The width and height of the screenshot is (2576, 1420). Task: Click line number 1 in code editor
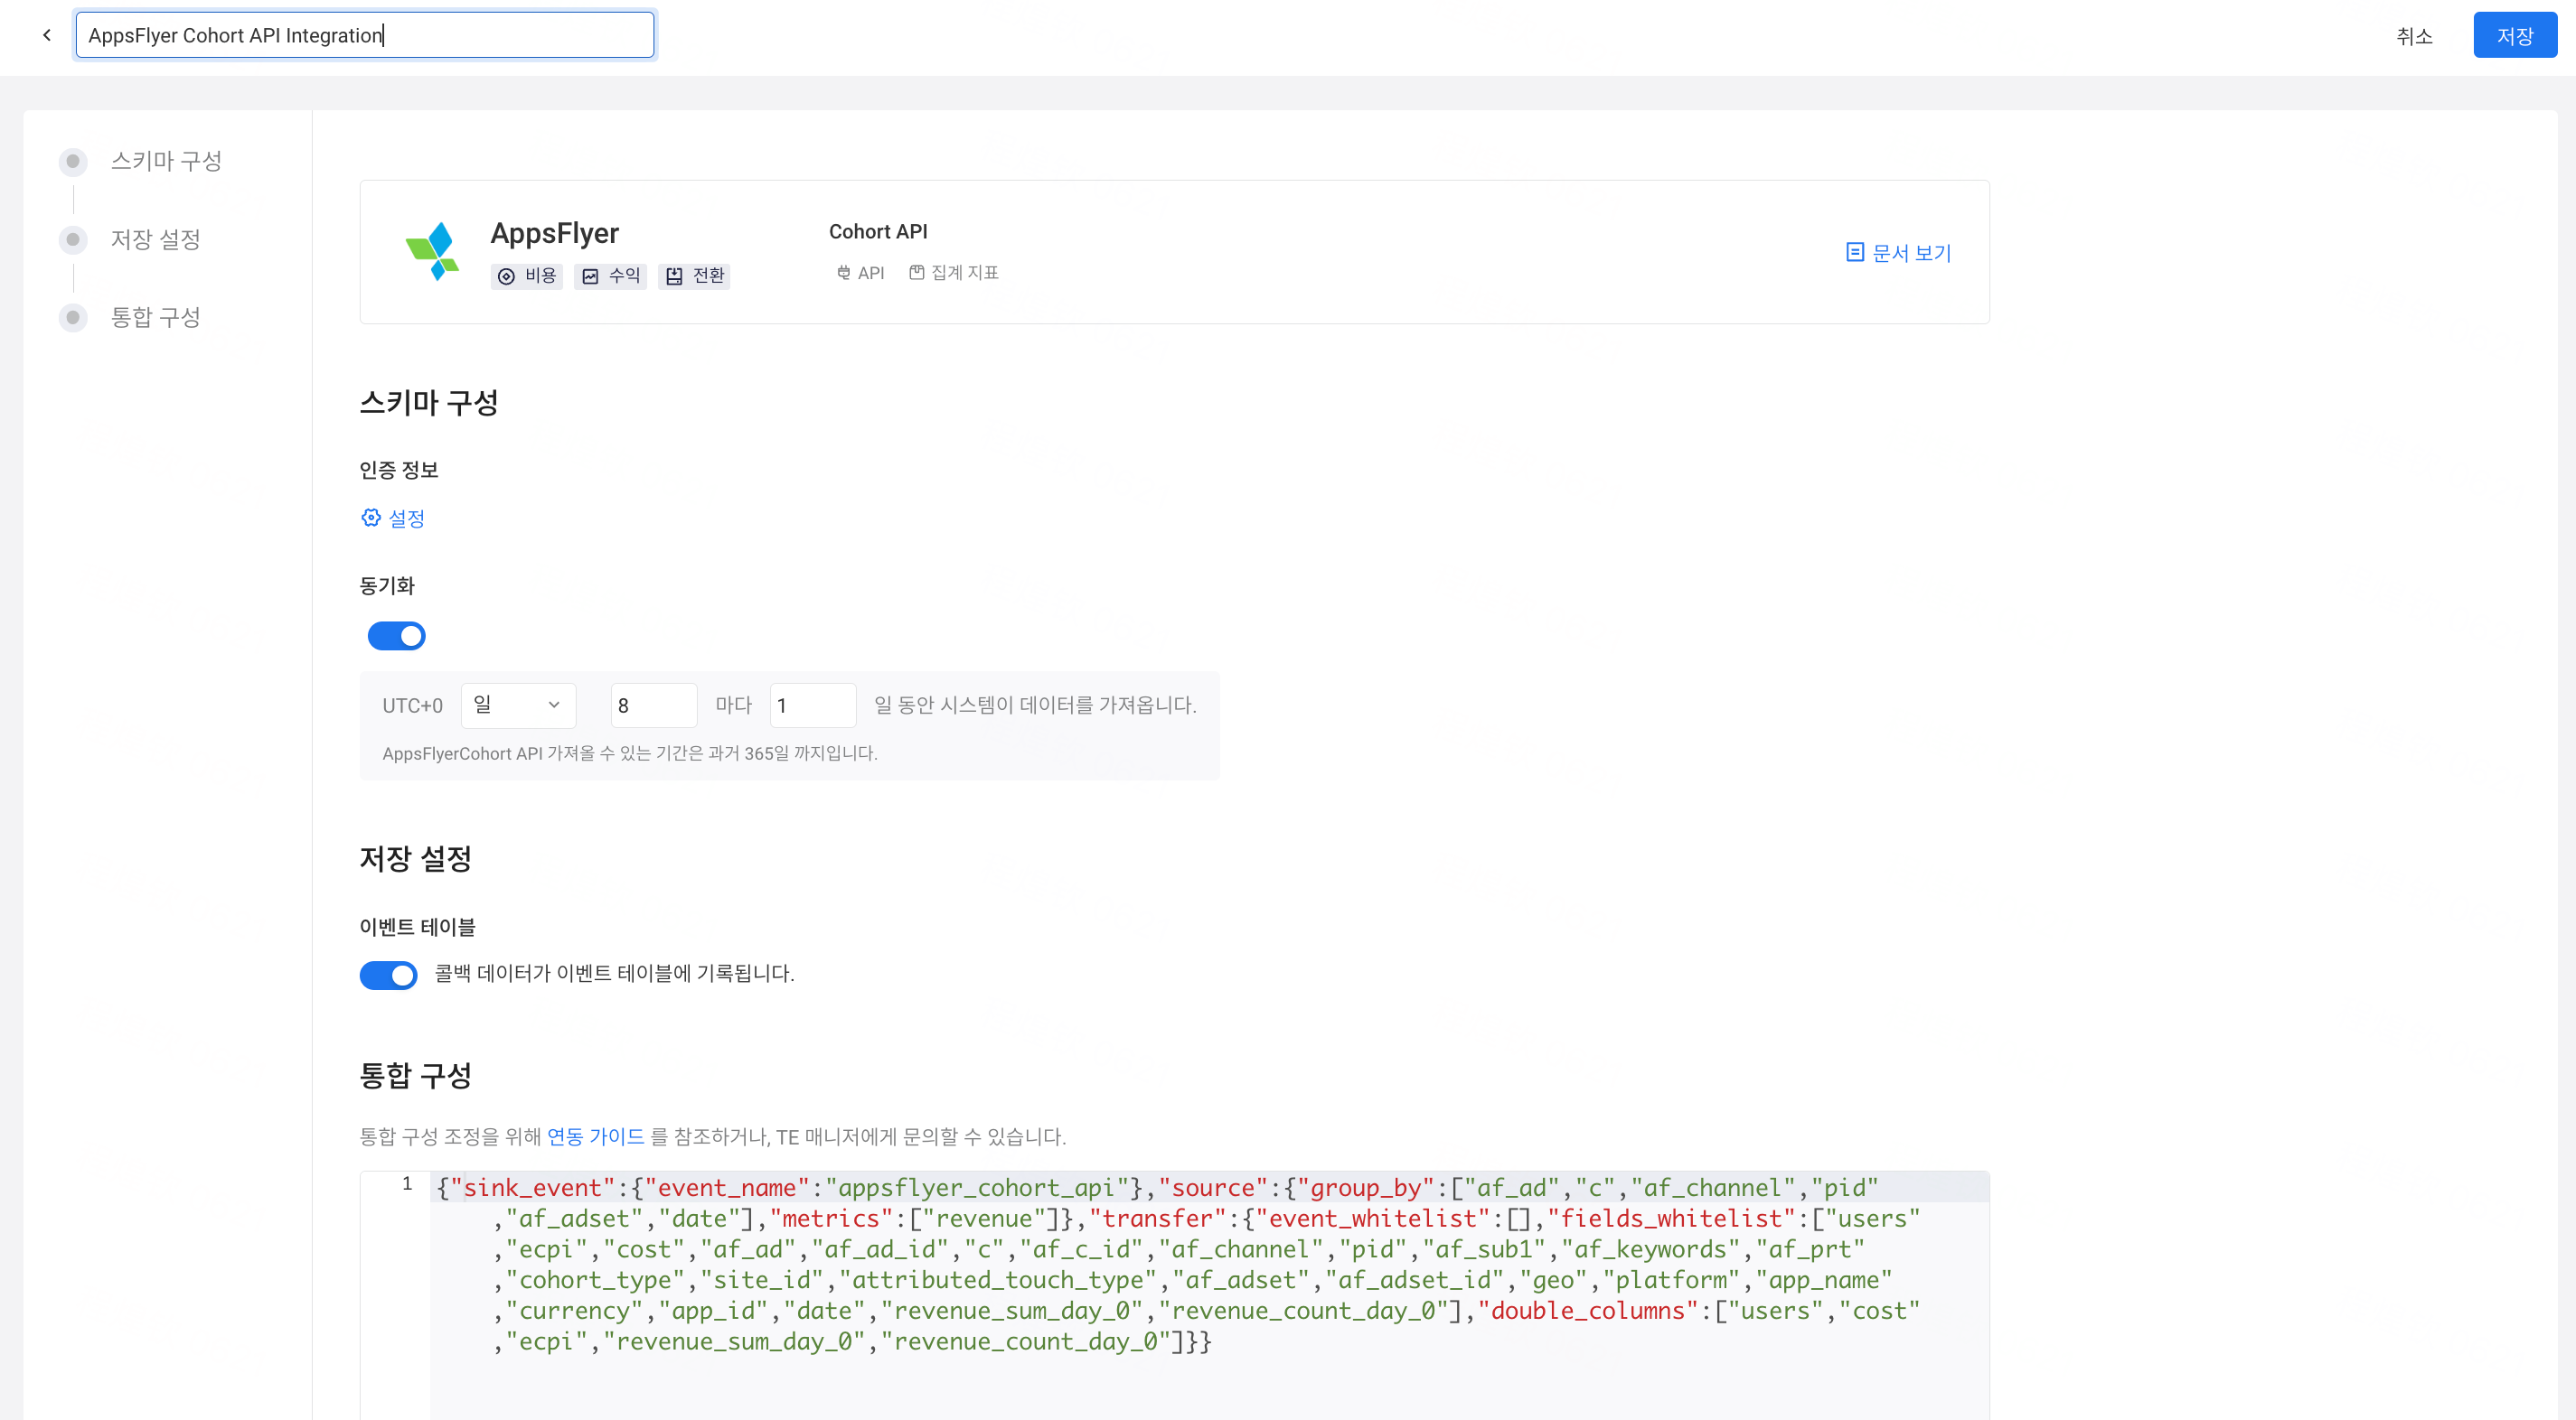407,1184
